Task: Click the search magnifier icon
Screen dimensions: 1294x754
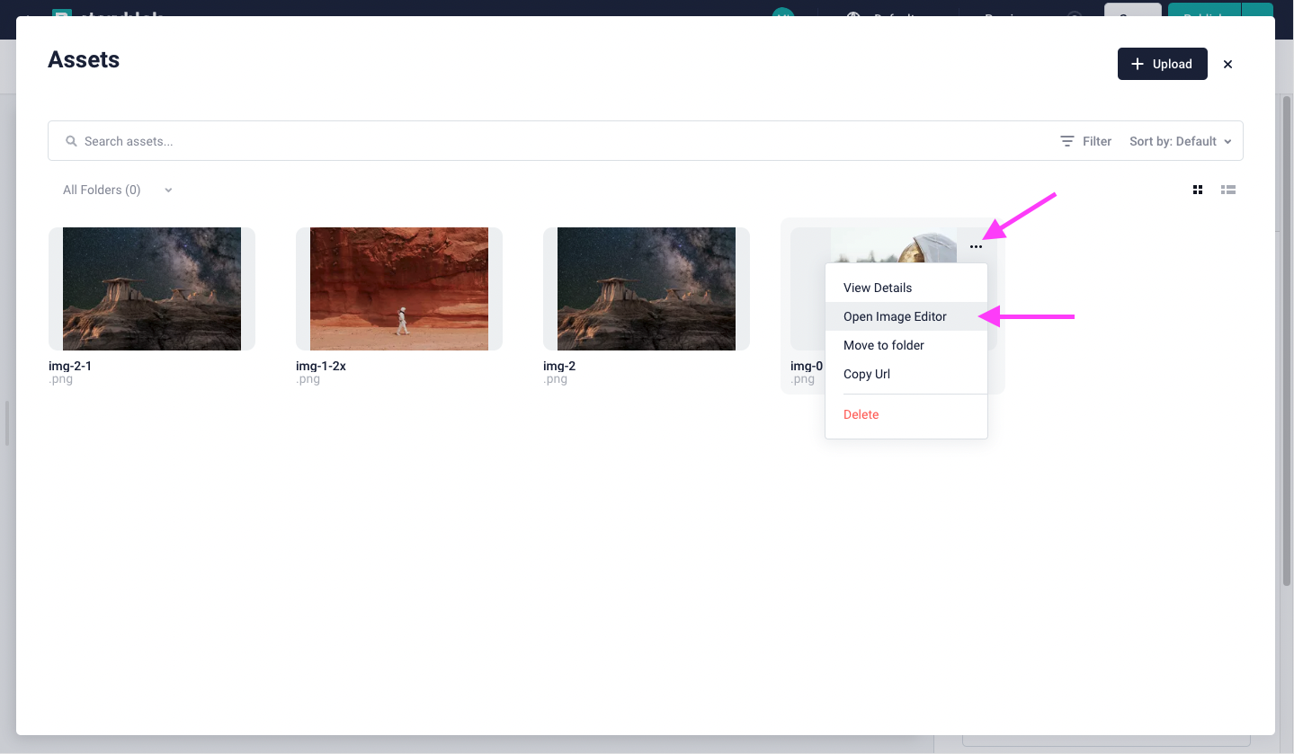Action: pos(71,141)
